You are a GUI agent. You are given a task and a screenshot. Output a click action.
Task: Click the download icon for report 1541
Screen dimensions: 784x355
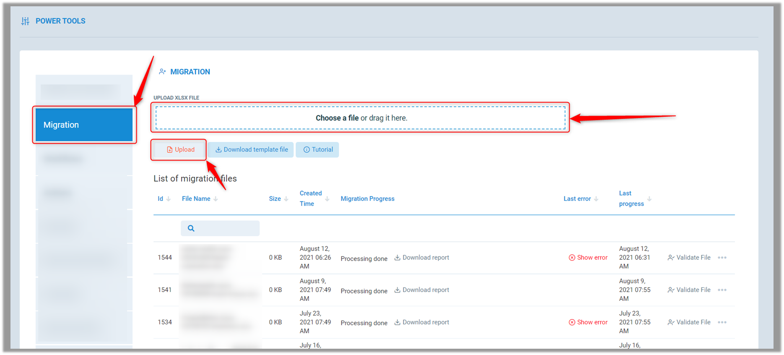click(397, 290)
